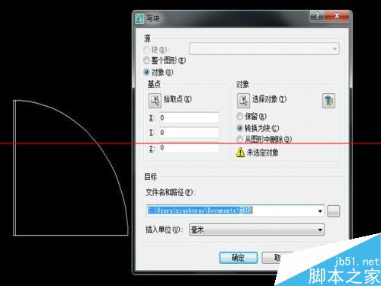The width and height of the screenshot is (381, 286).
Task: Expand the Block name dropdown
Action: [335, 49]
